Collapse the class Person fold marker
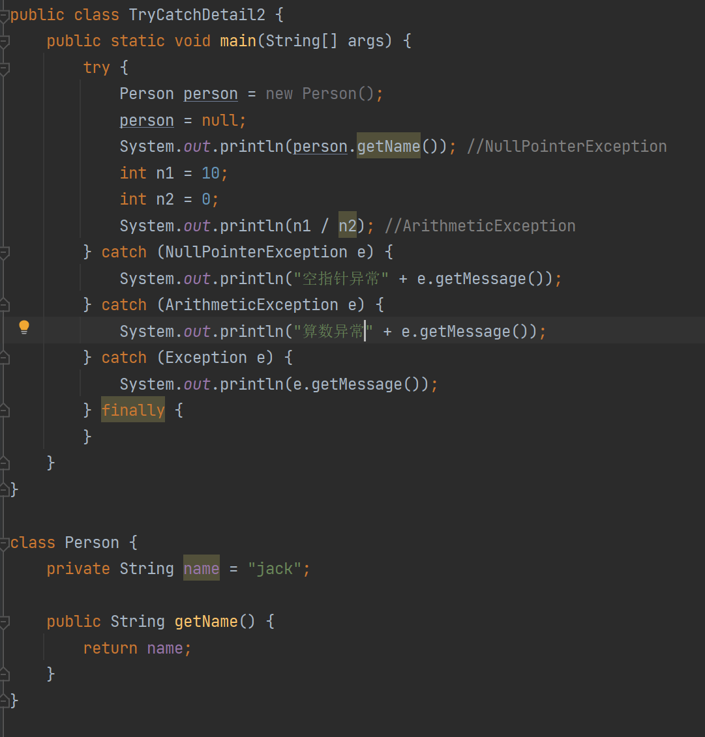This screenshot has width=705, height=737. click(4, 543)
